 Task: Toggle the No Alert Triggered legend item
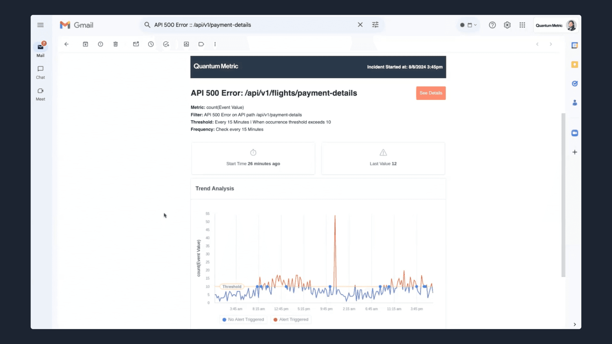244,319
